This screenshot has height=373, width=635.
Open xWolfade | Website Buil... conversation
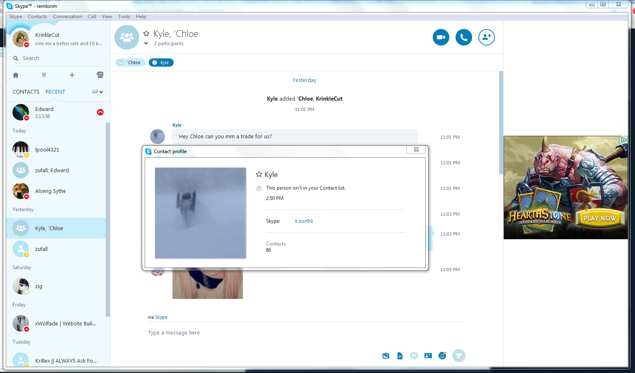(56, 323)
